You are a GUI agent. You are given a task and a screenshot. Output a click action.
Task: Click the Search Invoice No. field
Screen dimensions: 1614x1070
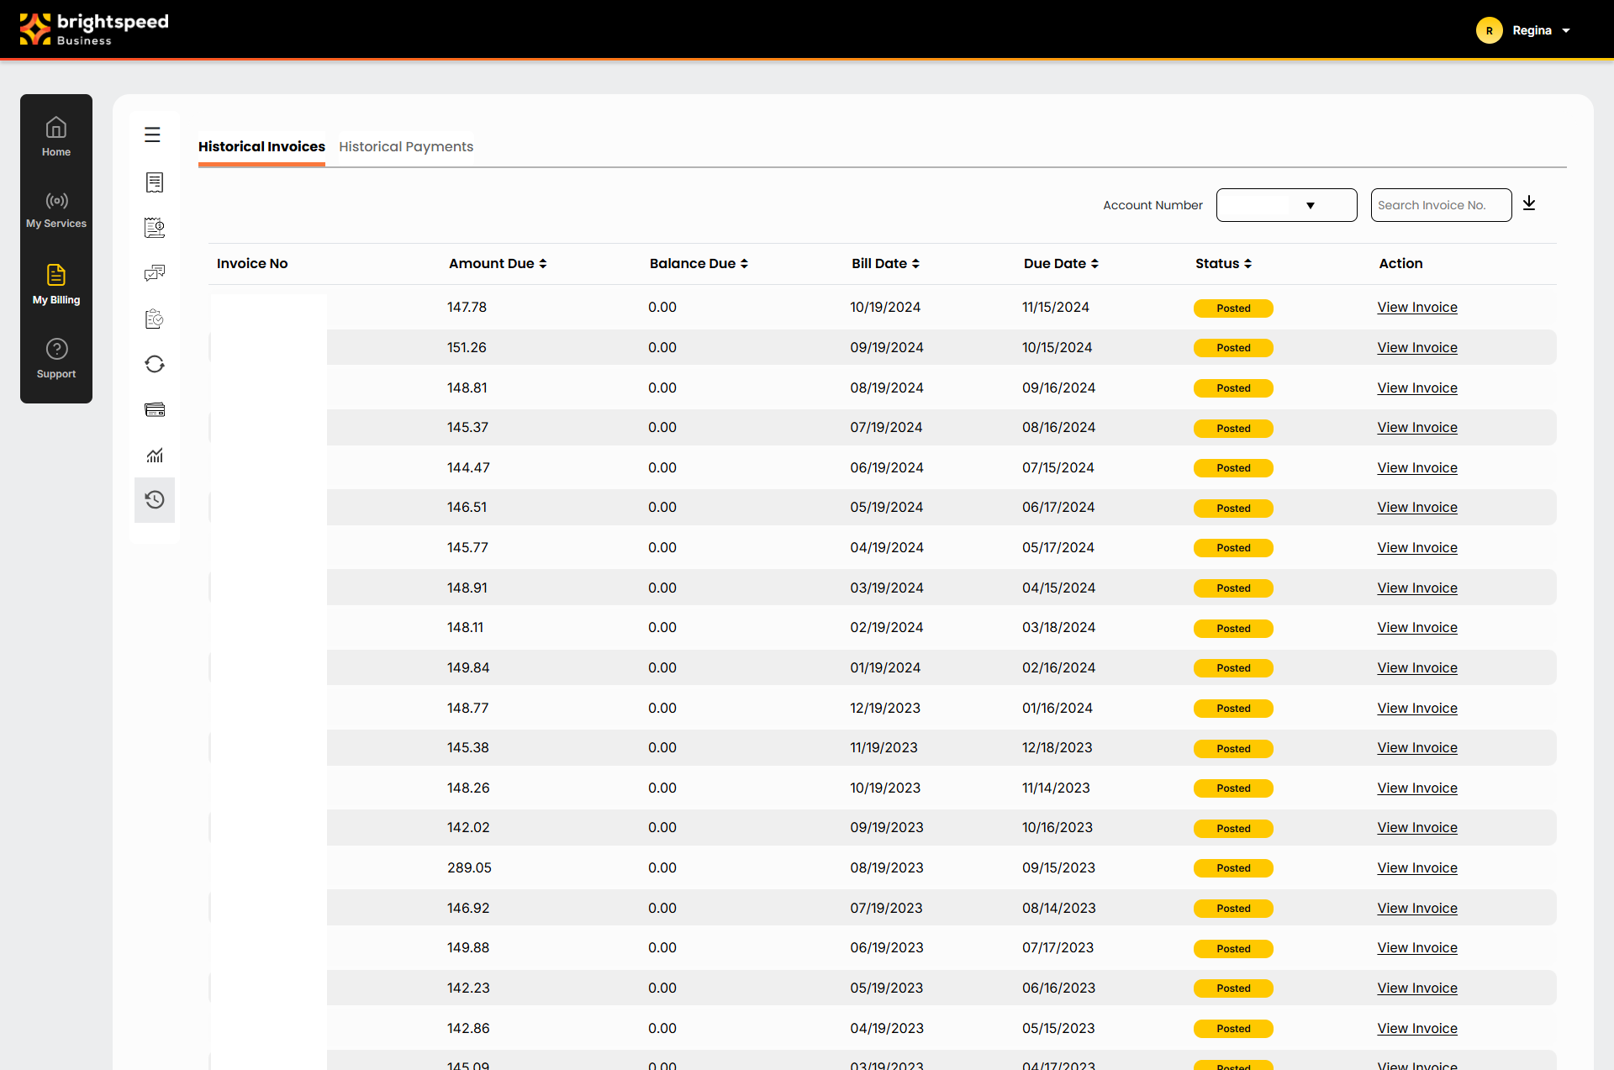pos(1440,205)
